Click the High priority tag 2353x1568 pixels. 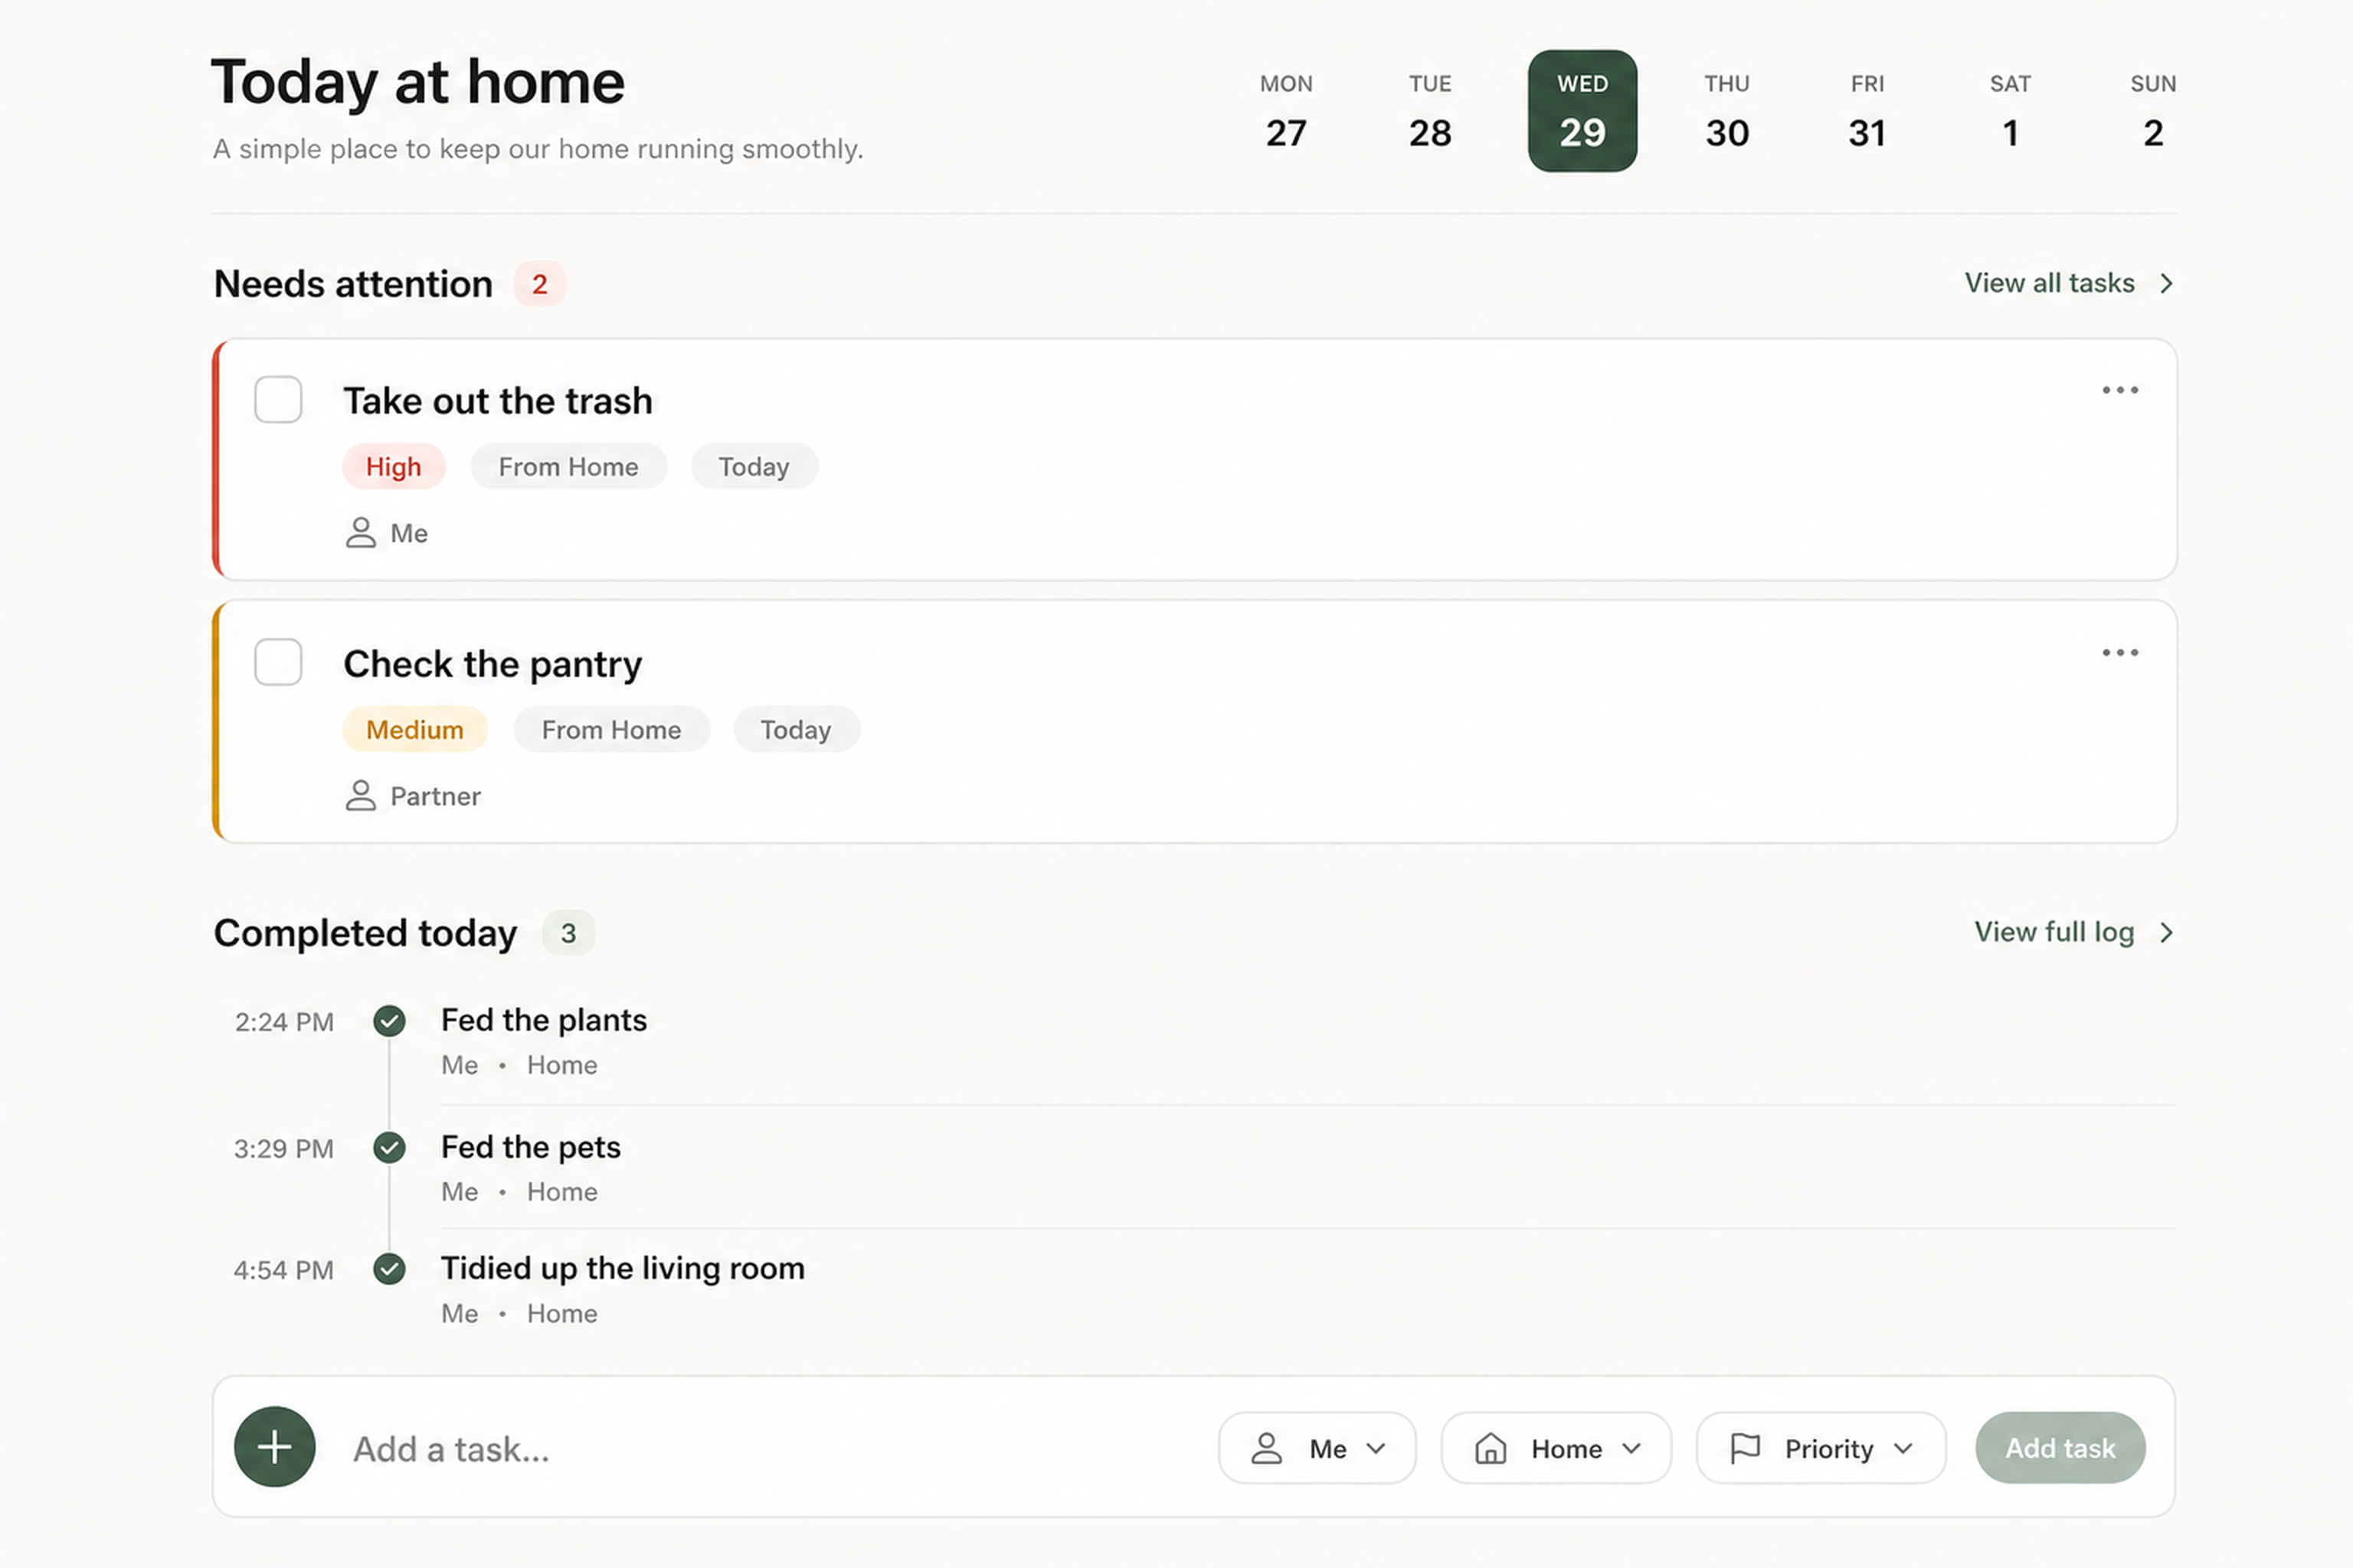[x=393, y=467]
